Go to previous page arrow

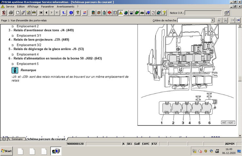[x=46, y=13]
